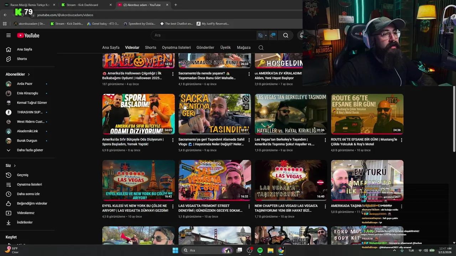Viewport: 456px width, 256px height.
Task: Open options menu for Fremont Street video
Action: pyautogui.click(x=249, y=206)
